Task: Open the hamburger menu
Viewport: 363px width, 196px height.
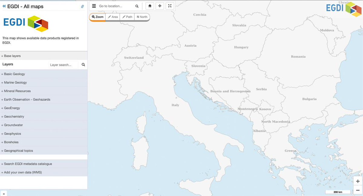Action: [94, 6]
